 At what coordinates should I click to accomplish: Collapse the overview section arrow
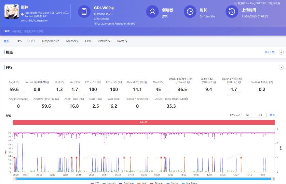[281, 52]
